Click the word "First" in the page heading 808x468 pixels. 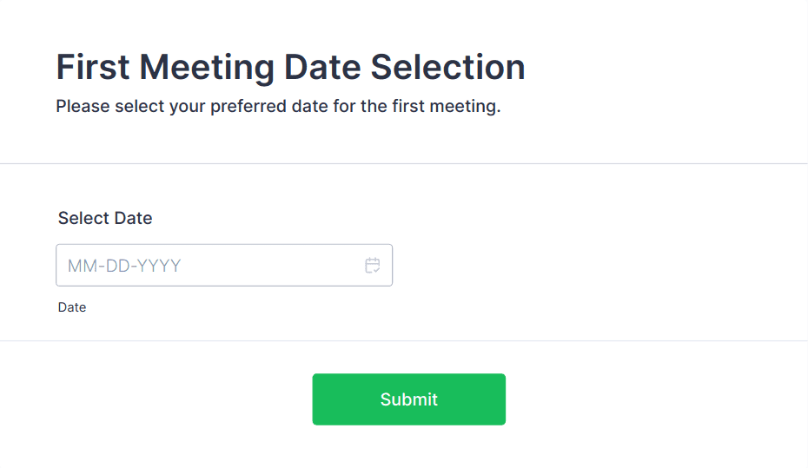92,67
